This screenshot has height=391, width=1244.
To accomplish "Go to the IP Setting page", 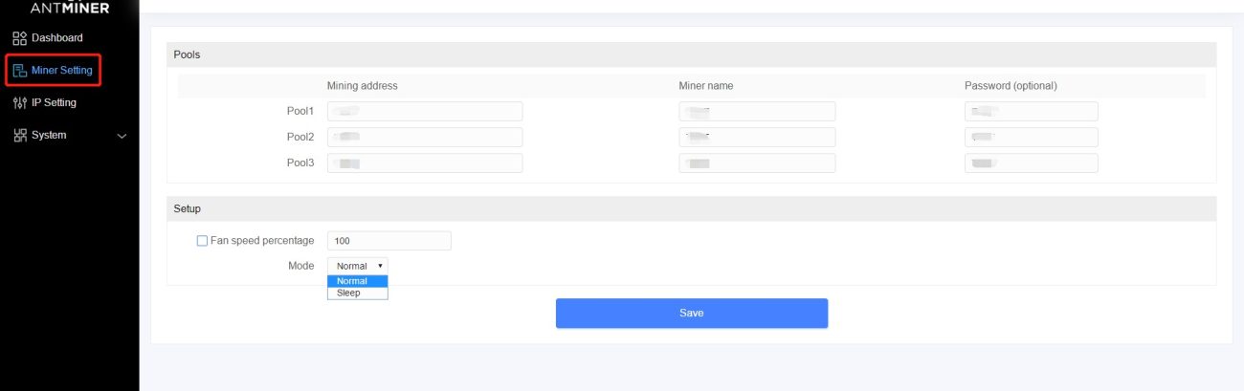I will 54,102.
